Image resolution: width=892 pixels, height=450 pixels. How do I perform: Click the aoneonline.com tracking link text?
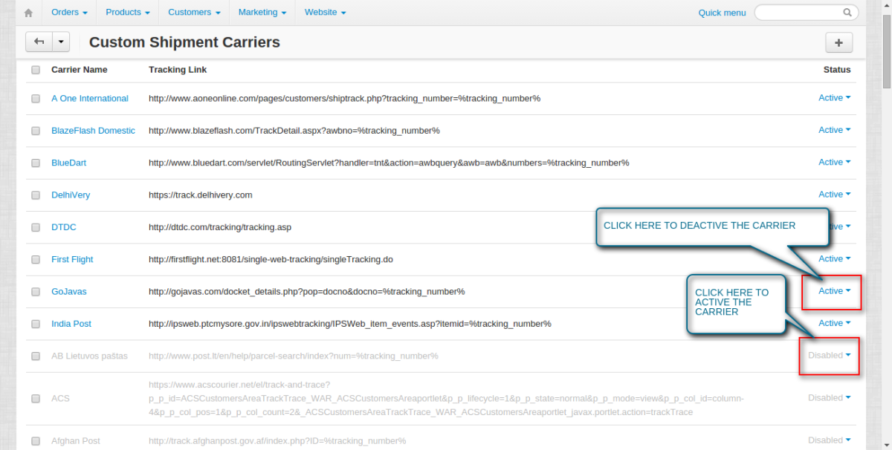[x=345, y=98]
